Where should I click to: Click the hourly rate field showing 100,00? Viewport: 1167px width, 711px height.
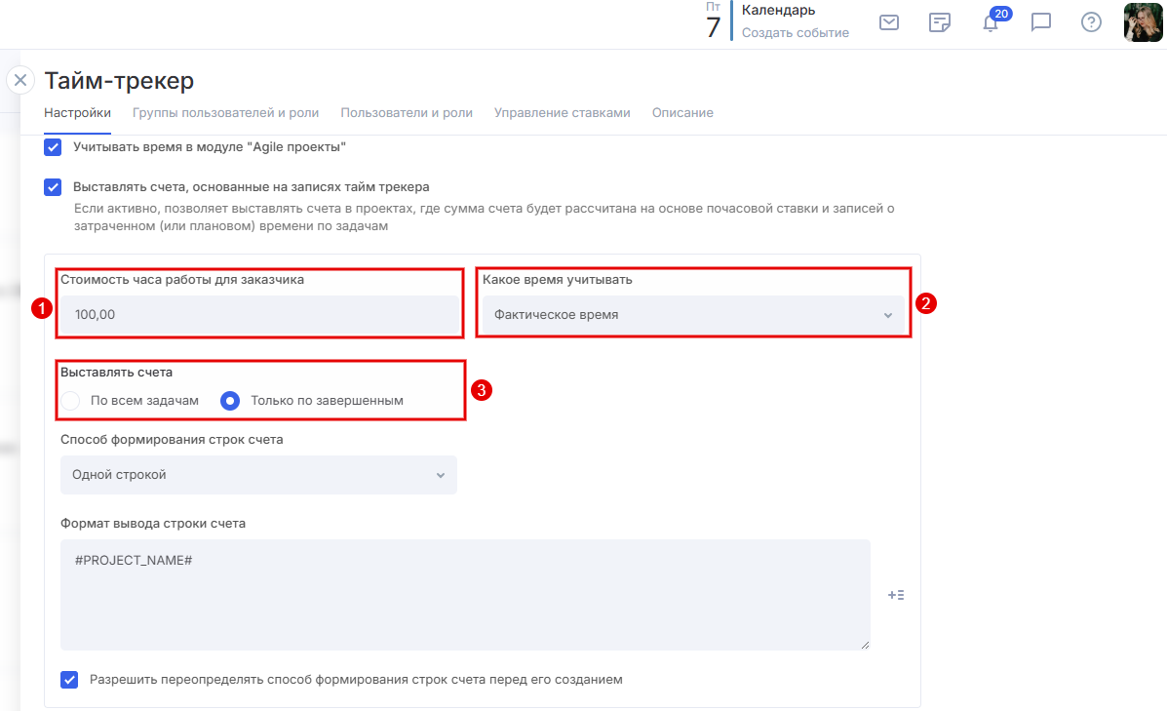pos(258,315)
